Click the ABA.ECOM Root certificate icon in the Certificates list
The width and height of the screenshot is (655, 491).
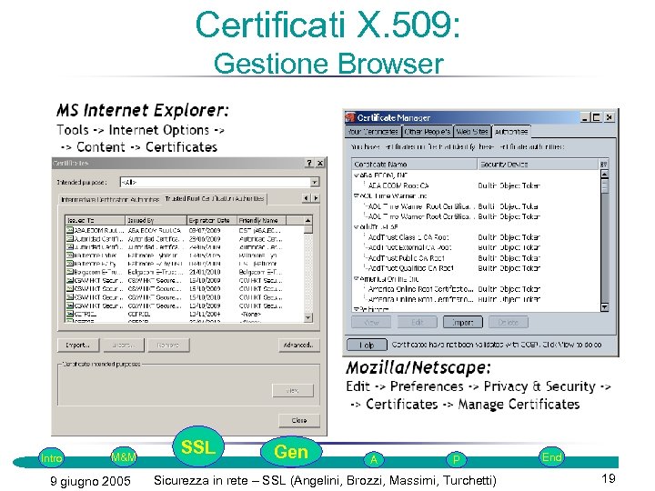pos(70,230)
